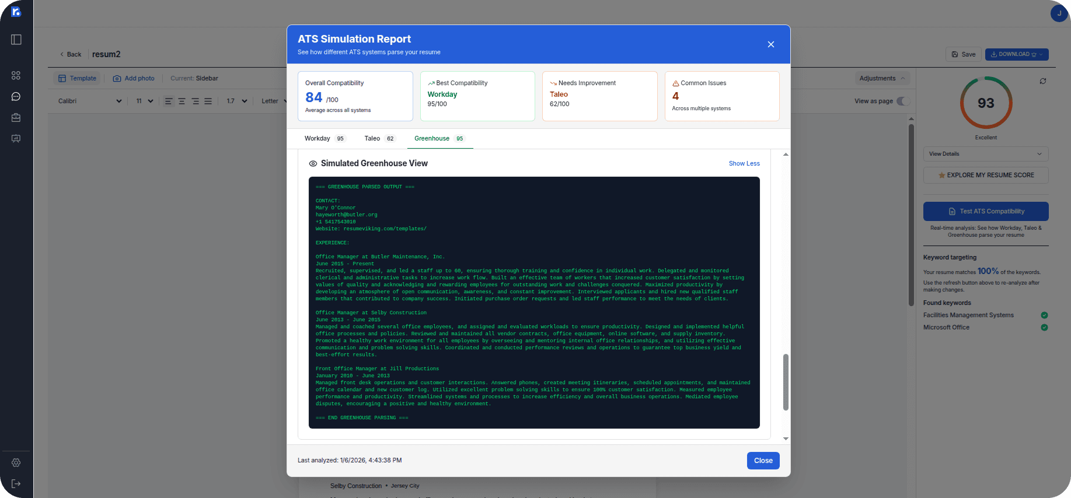Open the DOWNLOAD dropdown button
The image size is (1071, 498).
pyautogui.click(x=1017, y=54)
